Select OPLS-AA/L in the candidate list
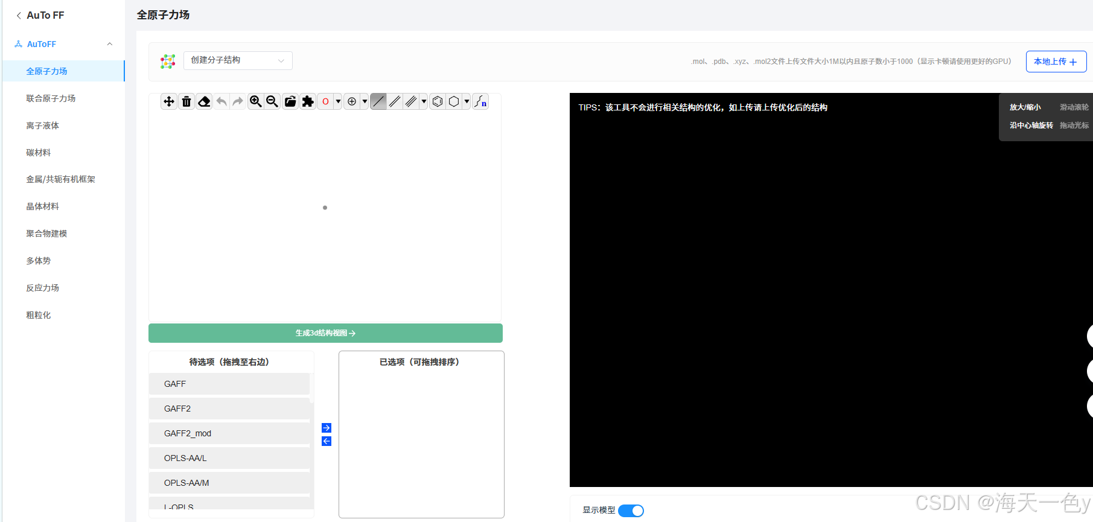 (229, 458)
